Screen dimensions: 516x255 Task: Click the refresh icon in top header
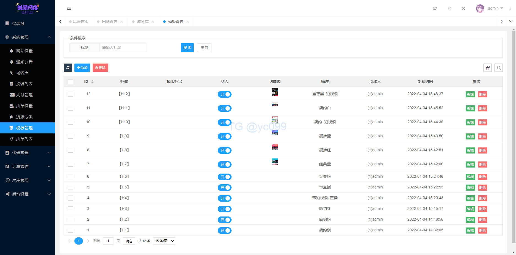pos(435,8)
